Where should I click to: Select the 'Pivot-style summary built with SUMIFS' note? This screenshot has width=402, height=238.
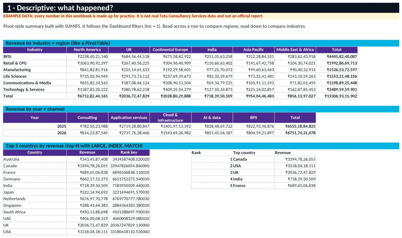(x=155, y=26)
